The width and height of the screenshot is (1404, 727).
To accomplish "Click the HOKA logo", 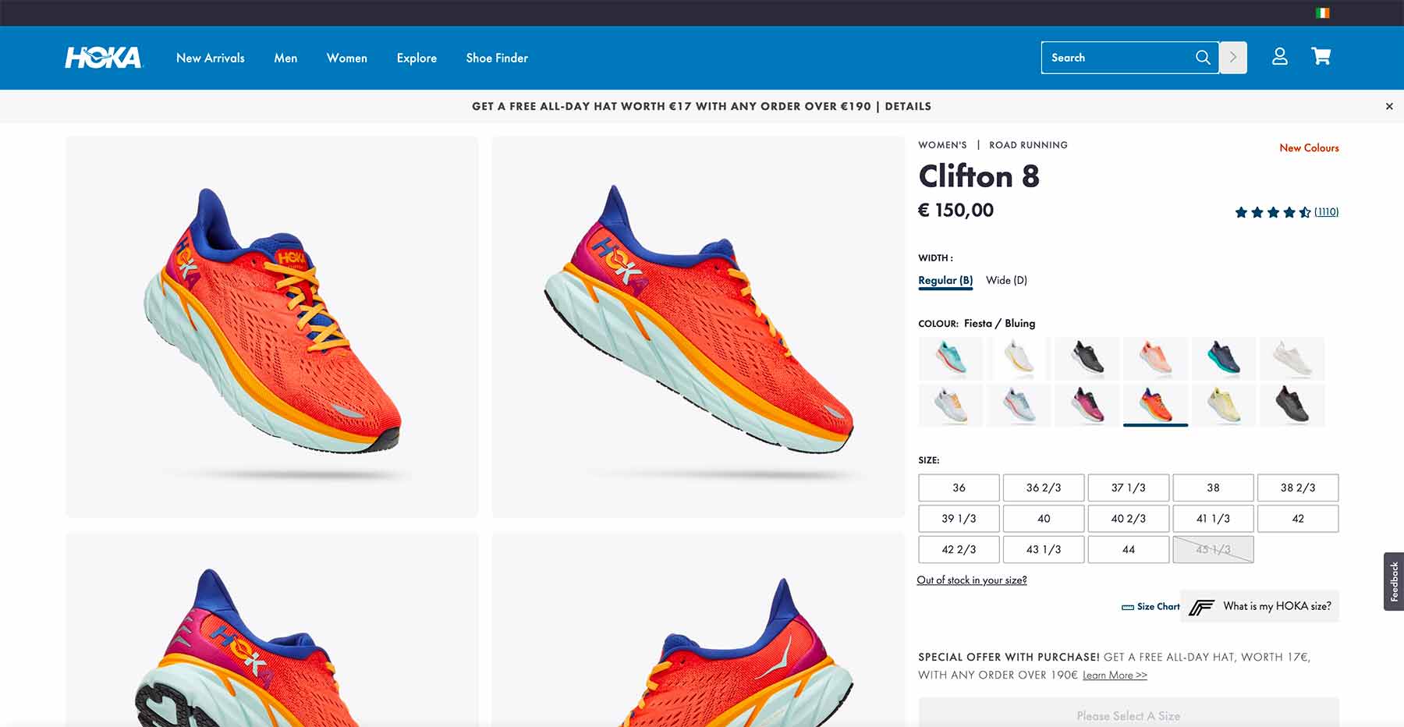I will pos(104,58).
